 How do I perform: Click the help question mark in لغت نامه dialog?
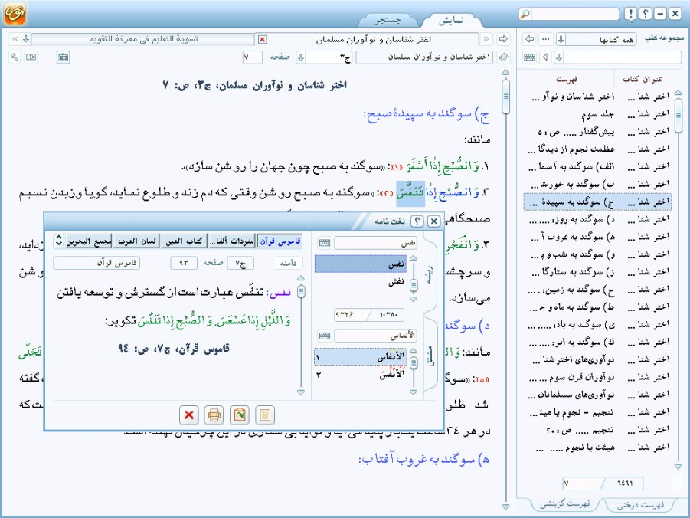coord(417,221)
